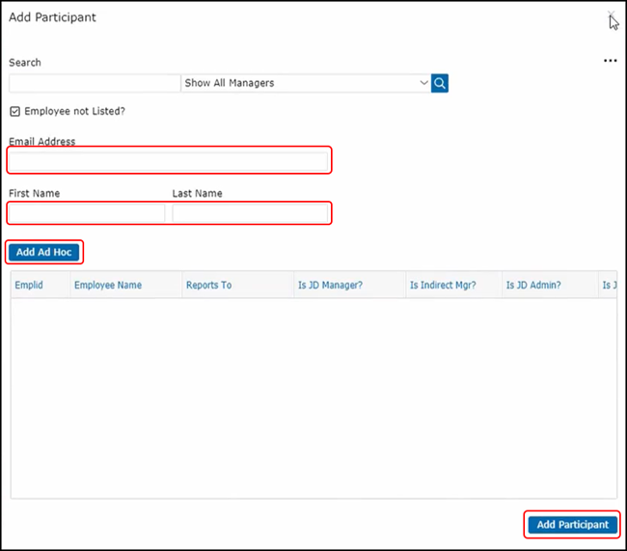The height and width of the screenshot is (551, 627).
Task: Sort by the Emplid column header
Action: click(29, 286)
